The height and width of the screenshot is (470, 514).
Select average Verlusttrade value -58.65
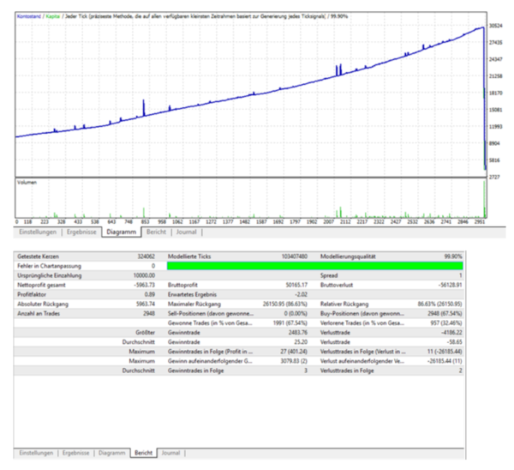(x=454, y=342)
